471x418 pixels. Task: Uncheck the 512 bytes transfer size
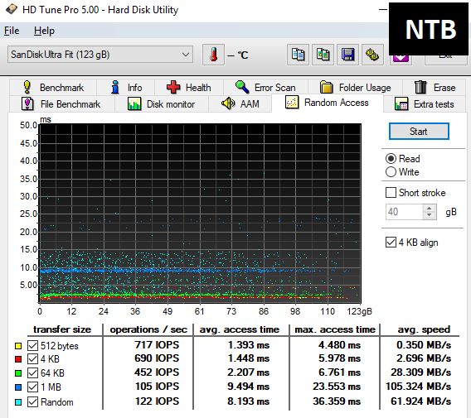click(32, 345)
